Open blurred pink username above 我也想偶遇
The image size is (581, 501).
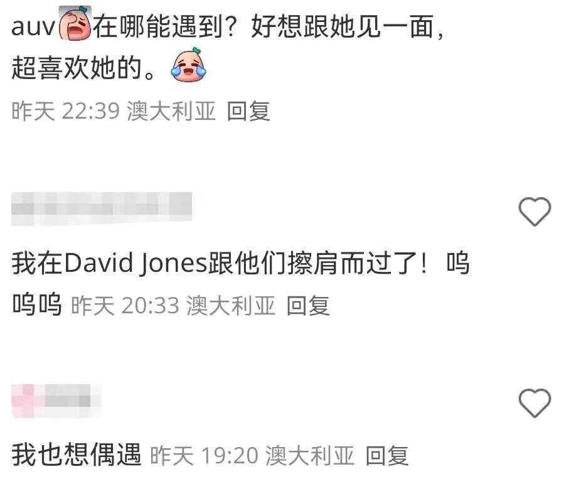tap(56, 401)
